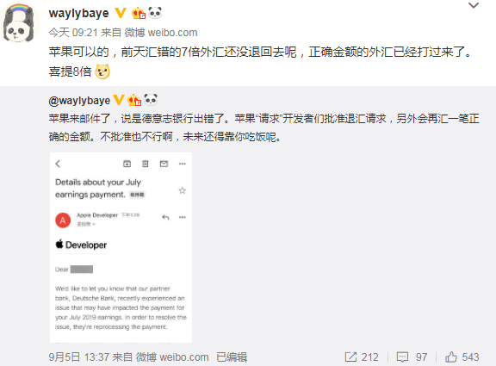Toggle the star on the email subject
Image resolution: width=496 pixels, height=366 pixels.
click(x=183, y=190)
